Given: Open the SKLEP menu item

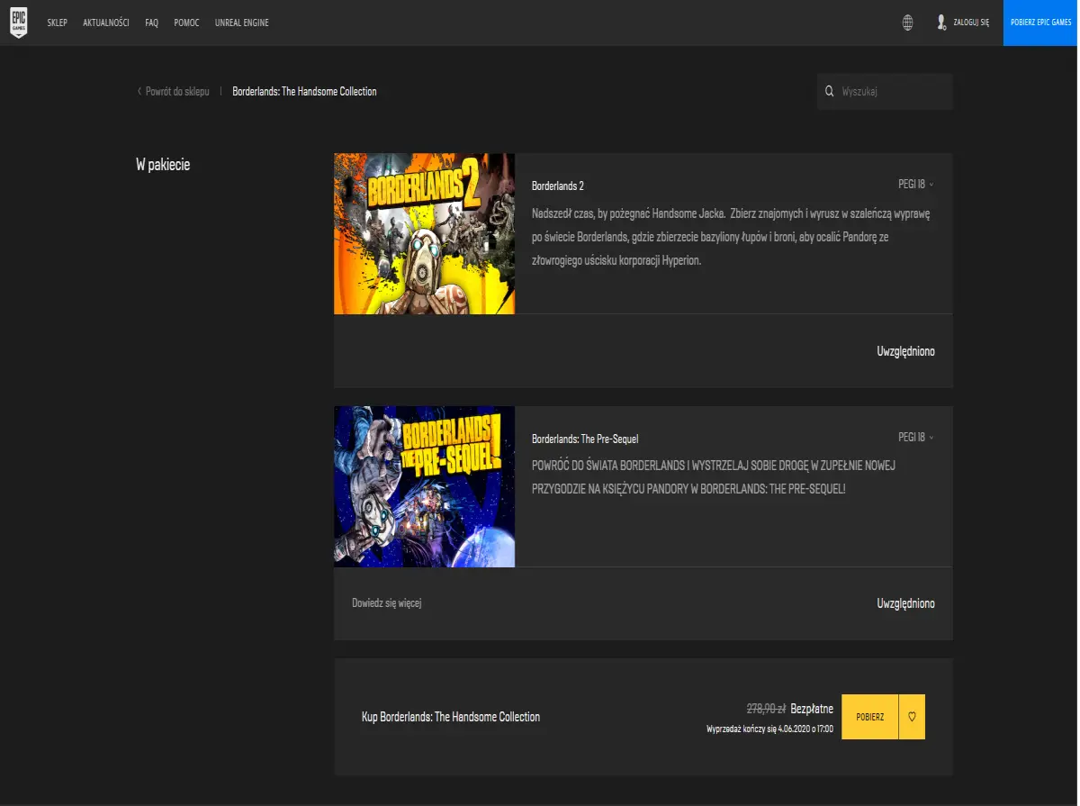Looking at the screenshot, I should tap(57, 23).
